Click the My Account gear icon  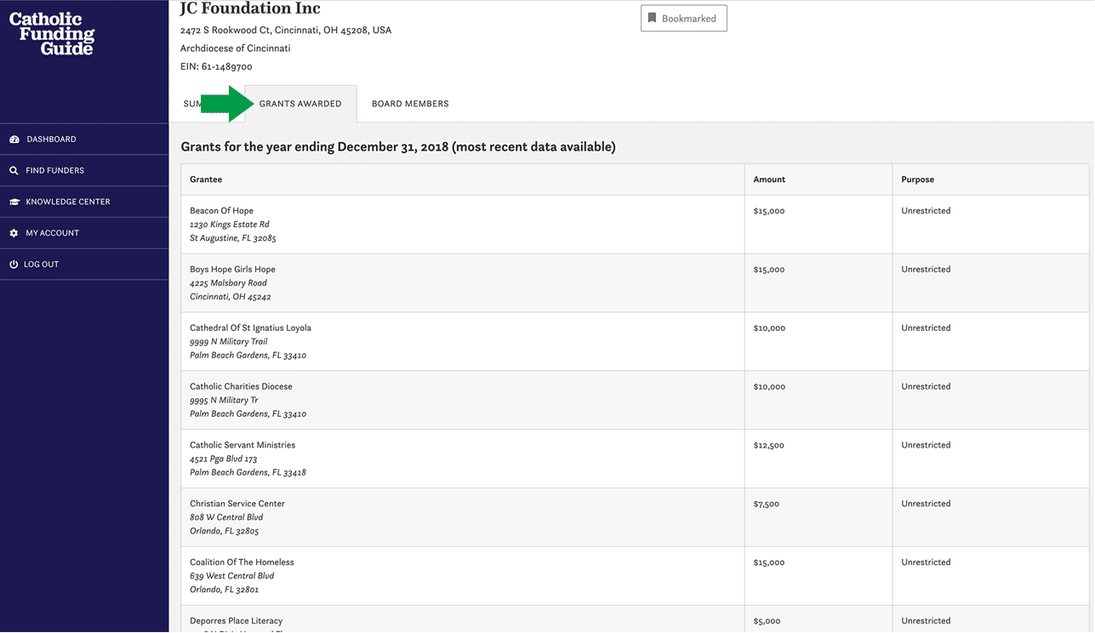pyautogui.click(x=14, y=233)
